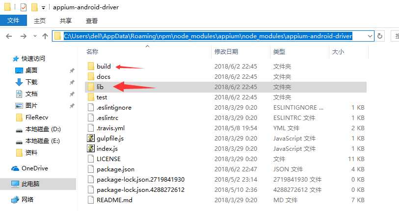Image resolution: width=399 pixels, height=211 pixels.
Task: Refresh the current folder view
Action: (380, 36)
